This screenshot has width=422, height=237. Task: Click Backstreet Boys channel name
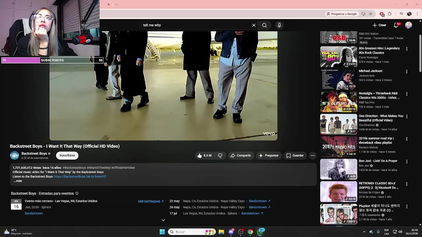tap(34, 153)
